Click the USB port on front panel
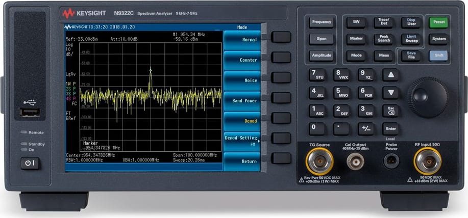 30,112
